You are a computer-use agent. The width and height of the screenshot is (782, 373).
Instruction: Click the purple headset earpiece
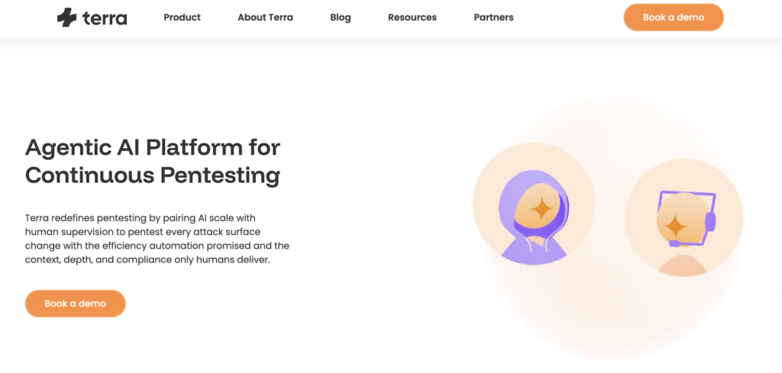[709, 222]
